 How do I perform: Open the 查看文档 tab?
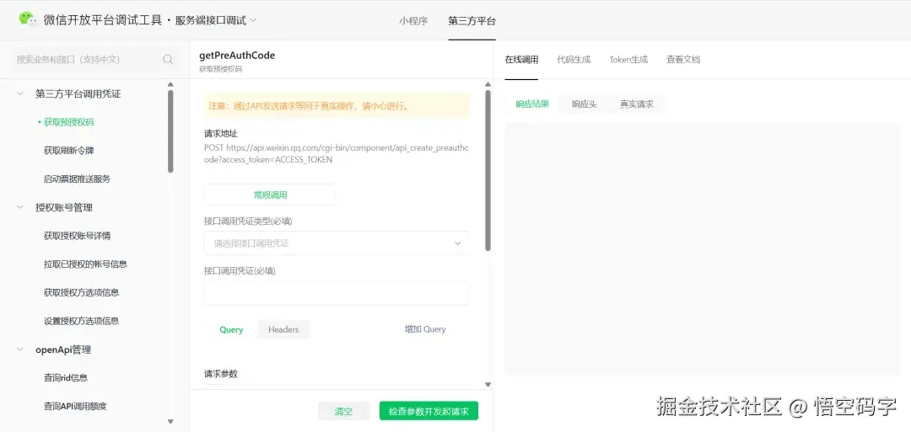(x=683, y=59)
